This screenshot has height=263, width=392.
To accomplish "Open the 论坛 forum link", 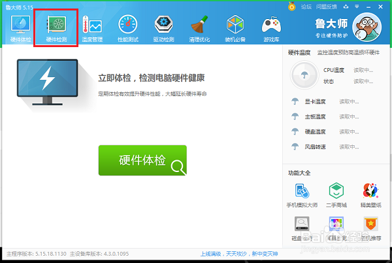I will pos(306,7).
